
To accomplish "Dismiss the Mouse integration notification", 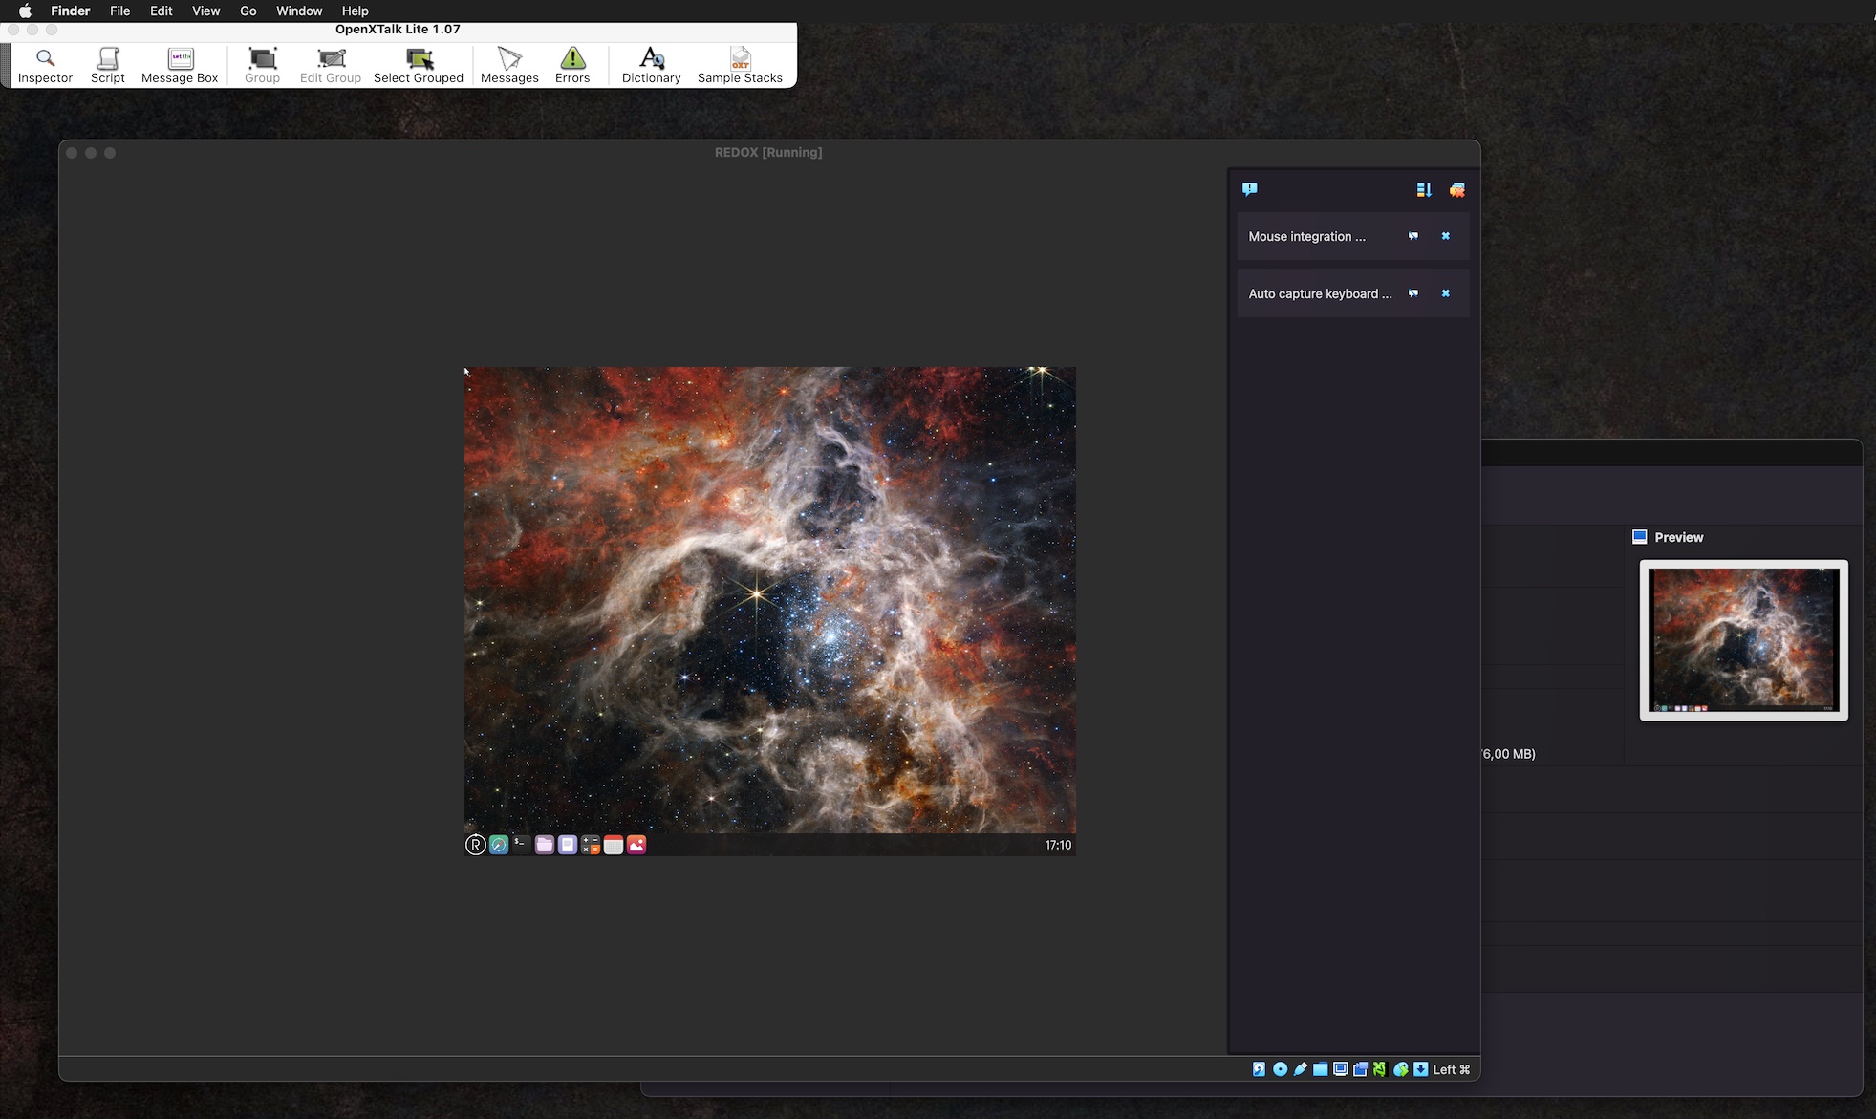I will (1446, 236).
